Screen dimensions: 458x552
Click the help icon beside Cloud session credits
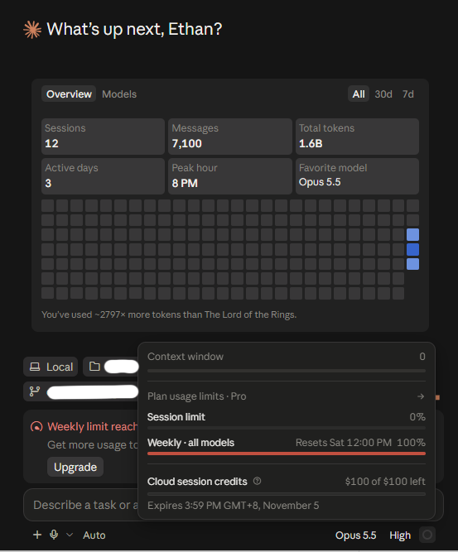click(258, 481)
